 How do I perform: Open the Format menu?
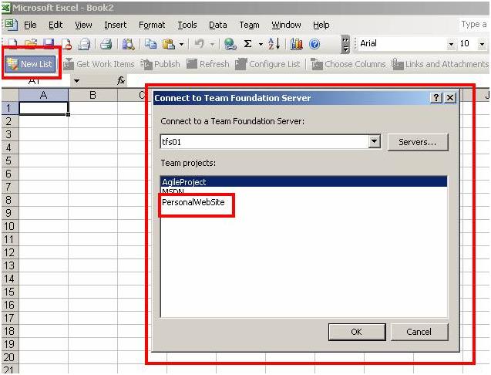[x=152, y=25]
